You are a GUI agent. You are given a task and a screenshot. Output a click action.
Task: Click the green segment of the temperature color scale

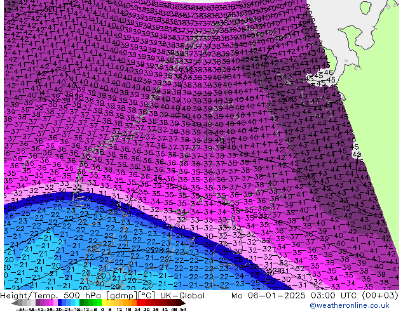90,303
